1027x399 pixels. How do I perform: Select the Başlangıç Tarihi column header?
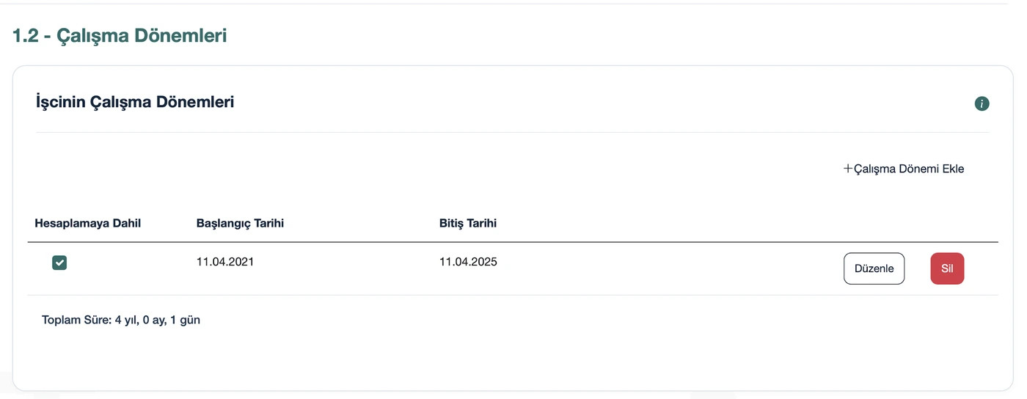coord(240,223)
